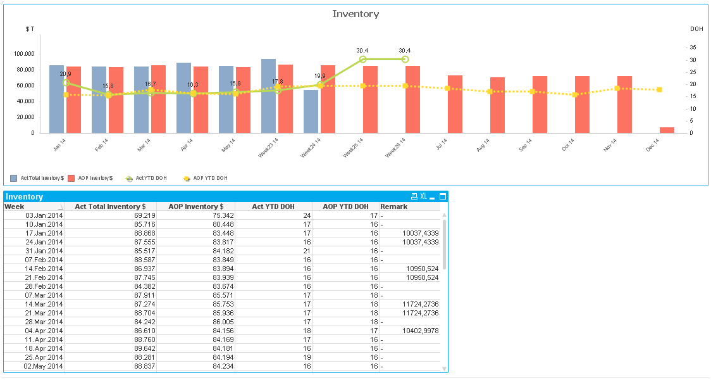Click the green 30,4 data point at Week25 14
The image size is (711, 380).
point(362,60)
